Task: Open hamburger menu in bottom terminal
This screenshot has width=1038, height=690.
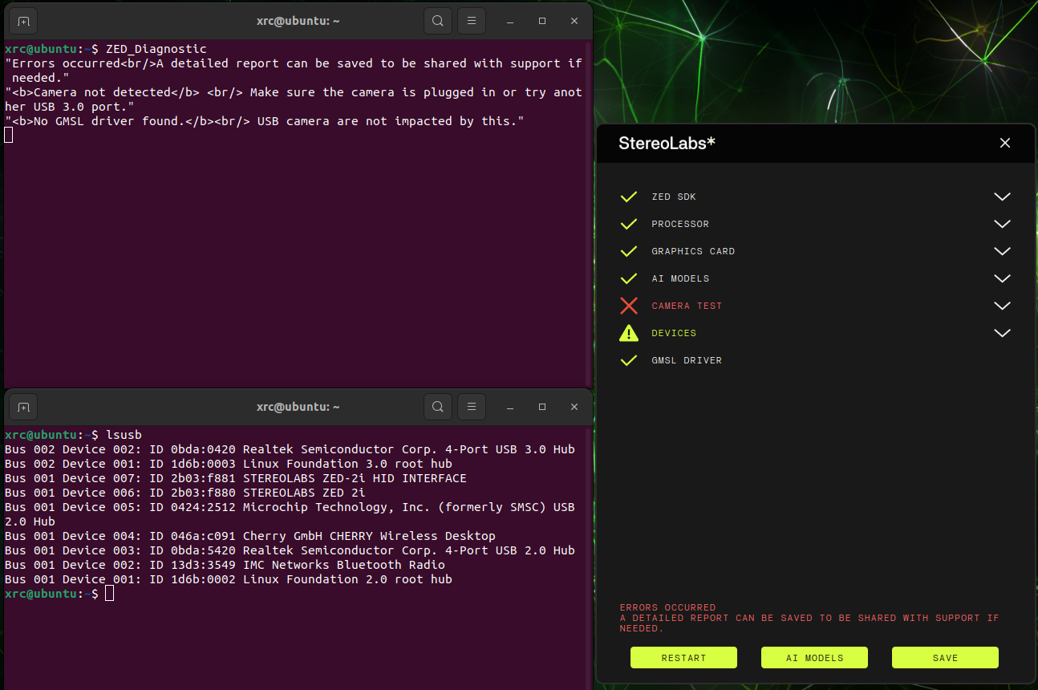Action: tap(472, 407)
